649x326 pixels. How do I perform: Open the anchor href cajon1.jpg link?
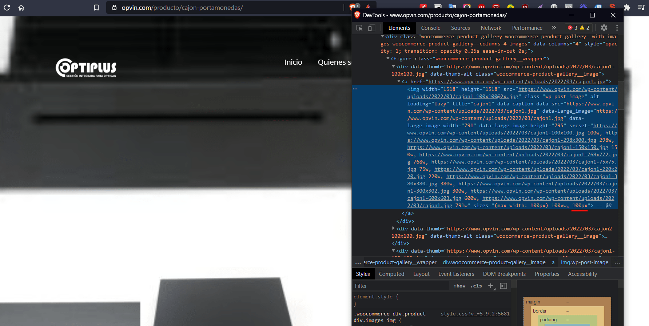coord(517,82)
